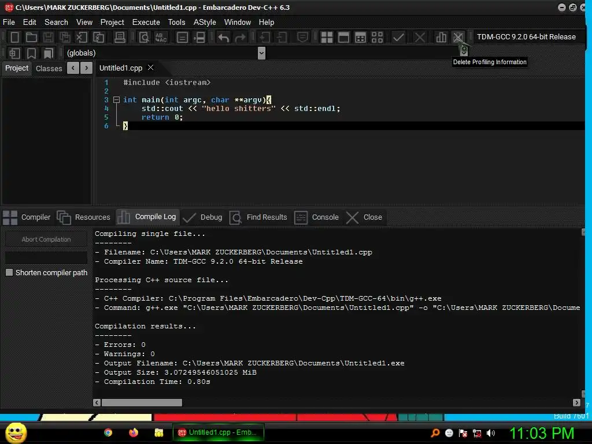Click the Rebuild All toolbar icon
592x444 pixels.
point(377,37)
